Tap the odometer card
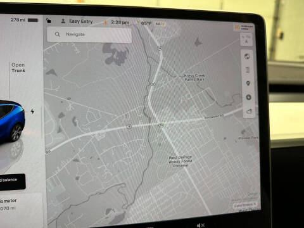The width and height of the screenshot is (304, 228). coord(21,210)
